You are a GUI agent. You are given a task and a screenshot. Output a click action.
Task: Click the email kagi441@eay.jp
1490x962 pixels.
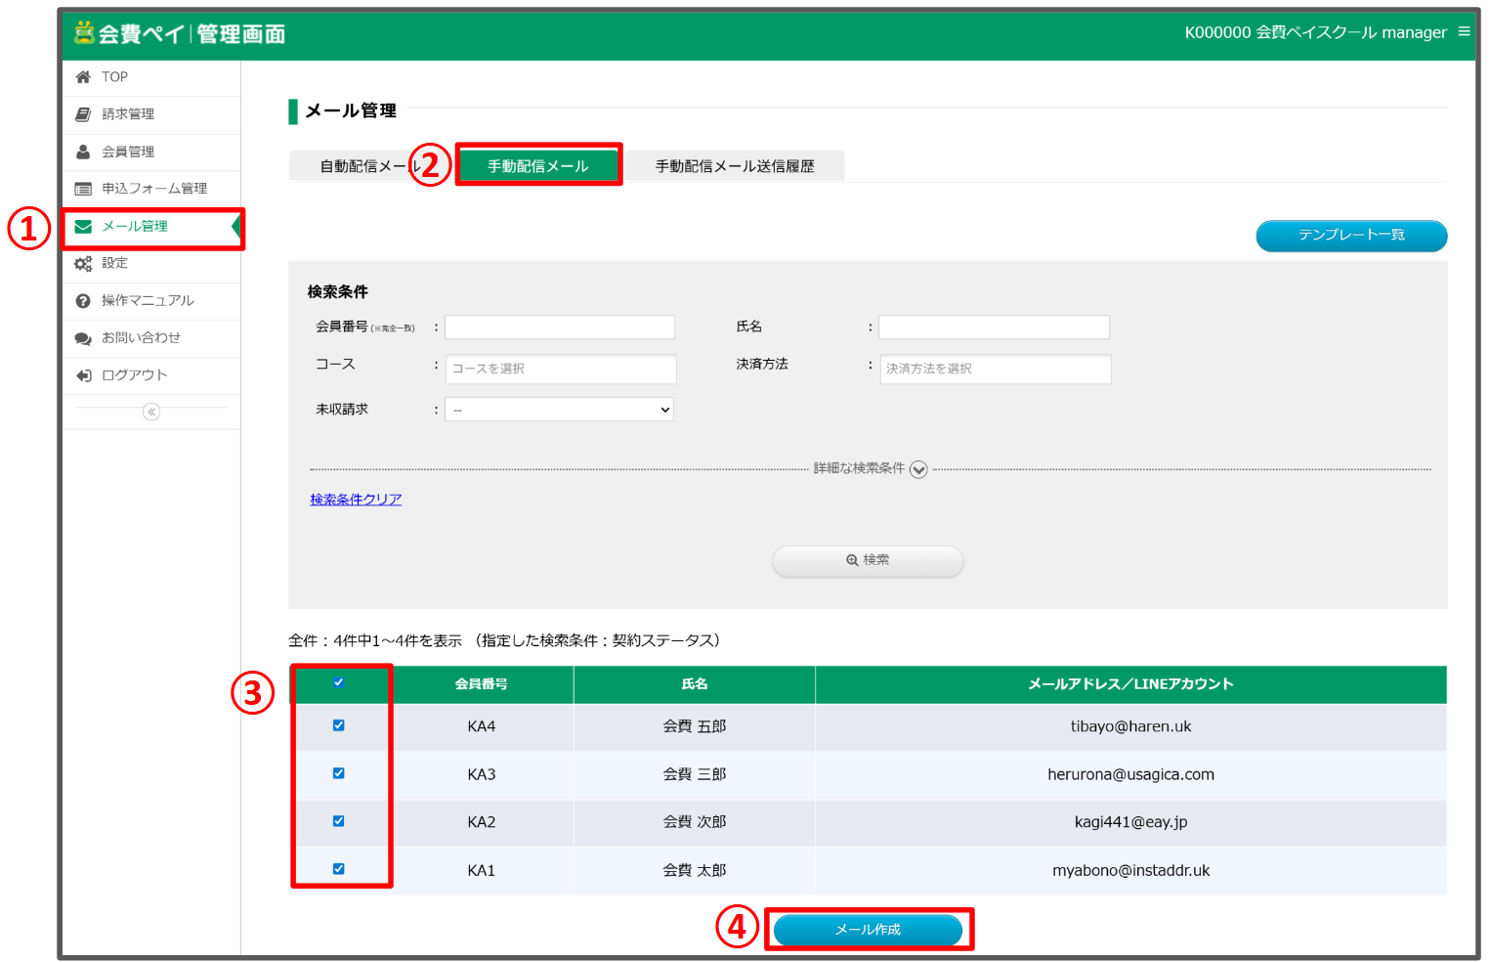[x=1130, y=822]
